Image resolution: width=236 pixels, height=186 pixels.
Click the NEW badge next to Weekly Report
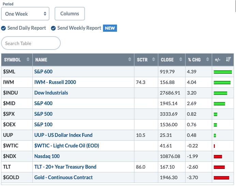coord(110,28)
